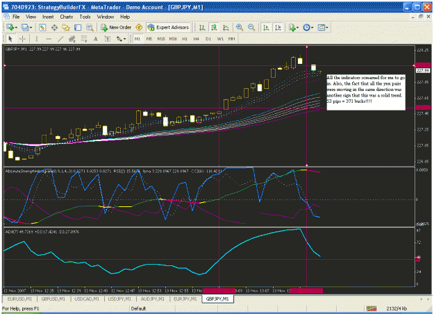
Task: Open the Tools menu
Action: (85, 17)
